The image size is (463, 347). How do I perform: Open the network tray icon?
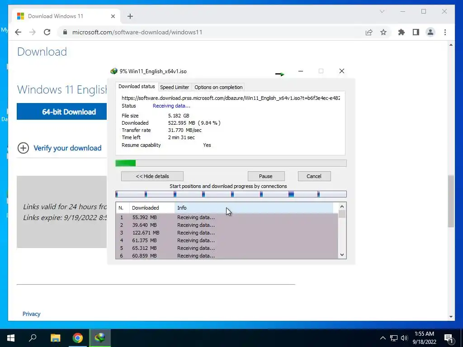click(x=394, y=338)
